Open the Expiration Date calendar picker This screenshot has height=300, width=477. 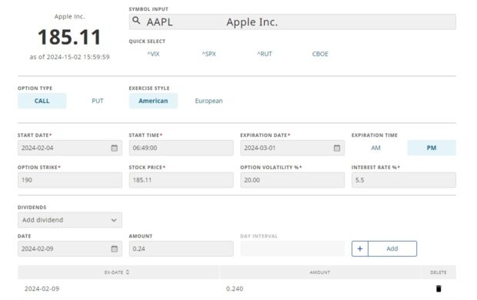pyautogui.click(x=337, y=148)
